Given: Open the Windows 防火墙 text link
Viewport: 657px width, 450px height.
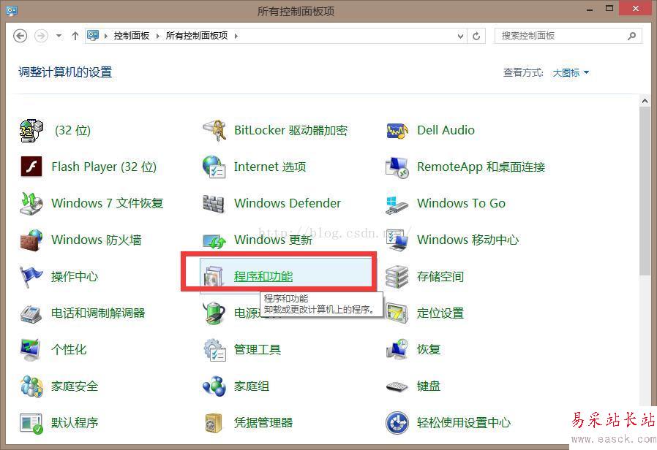Looking at the screenshot, I should [x=96, y=240].
